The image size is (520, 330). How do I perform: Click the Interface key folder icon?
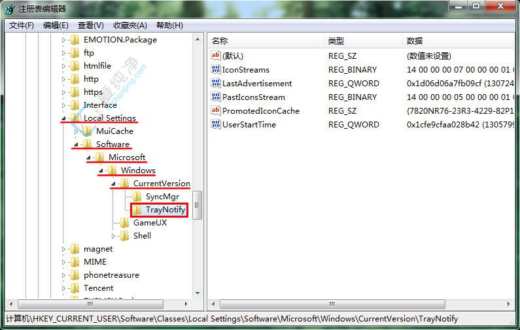75,105
